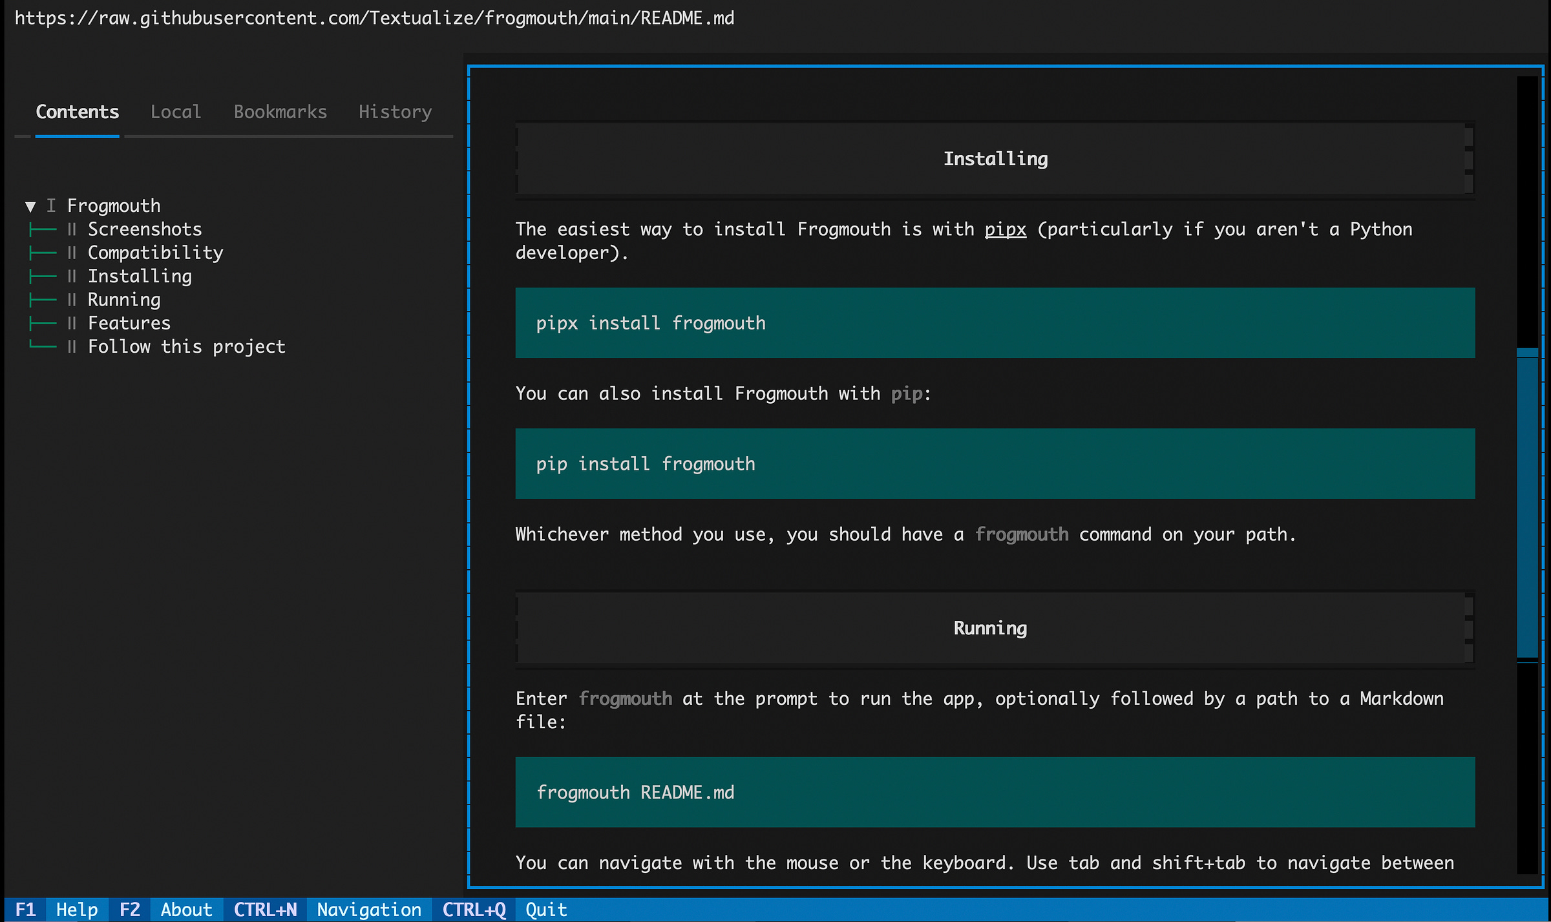1551x922 pixels.
Task: Click the URL address bar at top
Action: point(375,18)
